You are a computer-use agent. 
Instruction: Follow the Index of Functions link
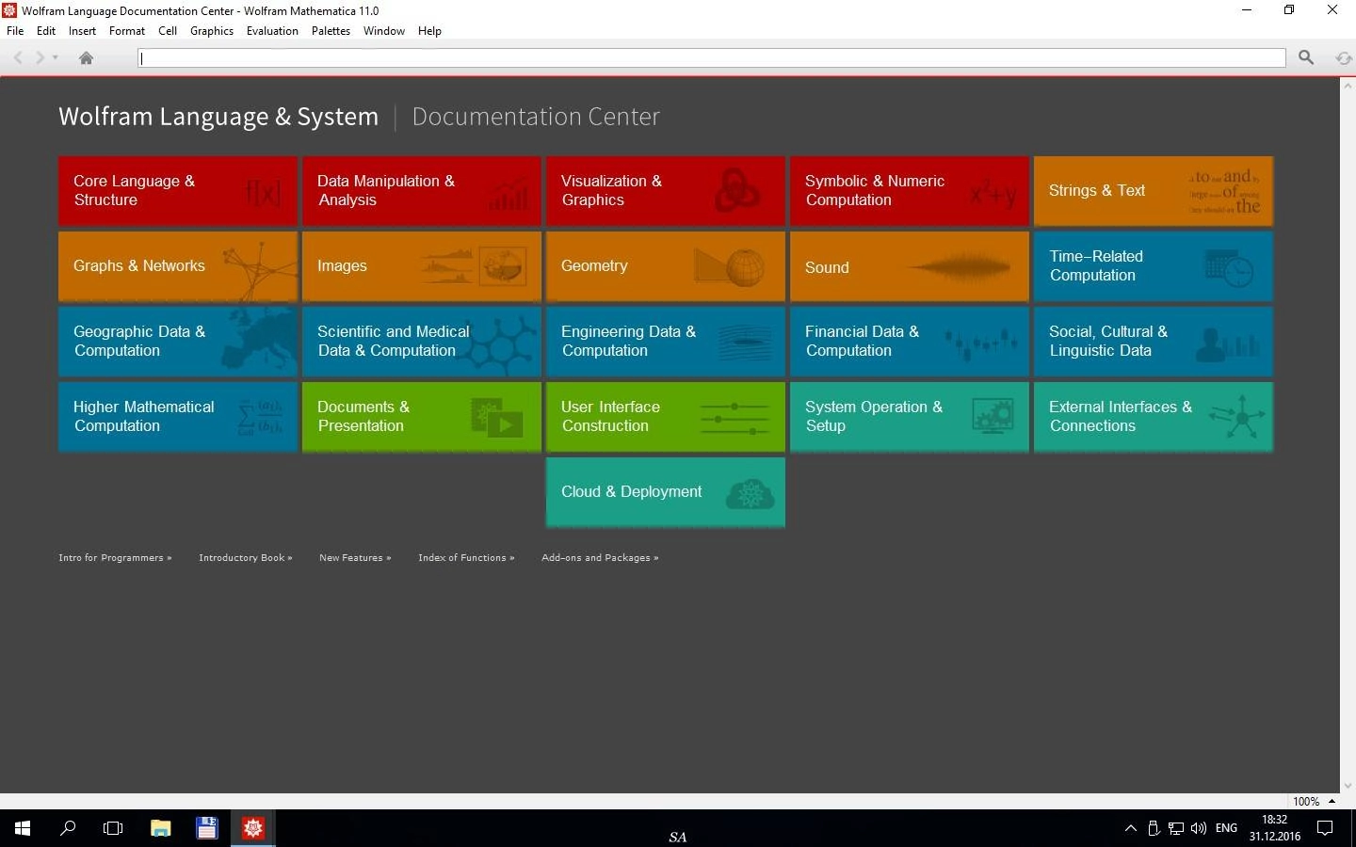coord(466,558)
